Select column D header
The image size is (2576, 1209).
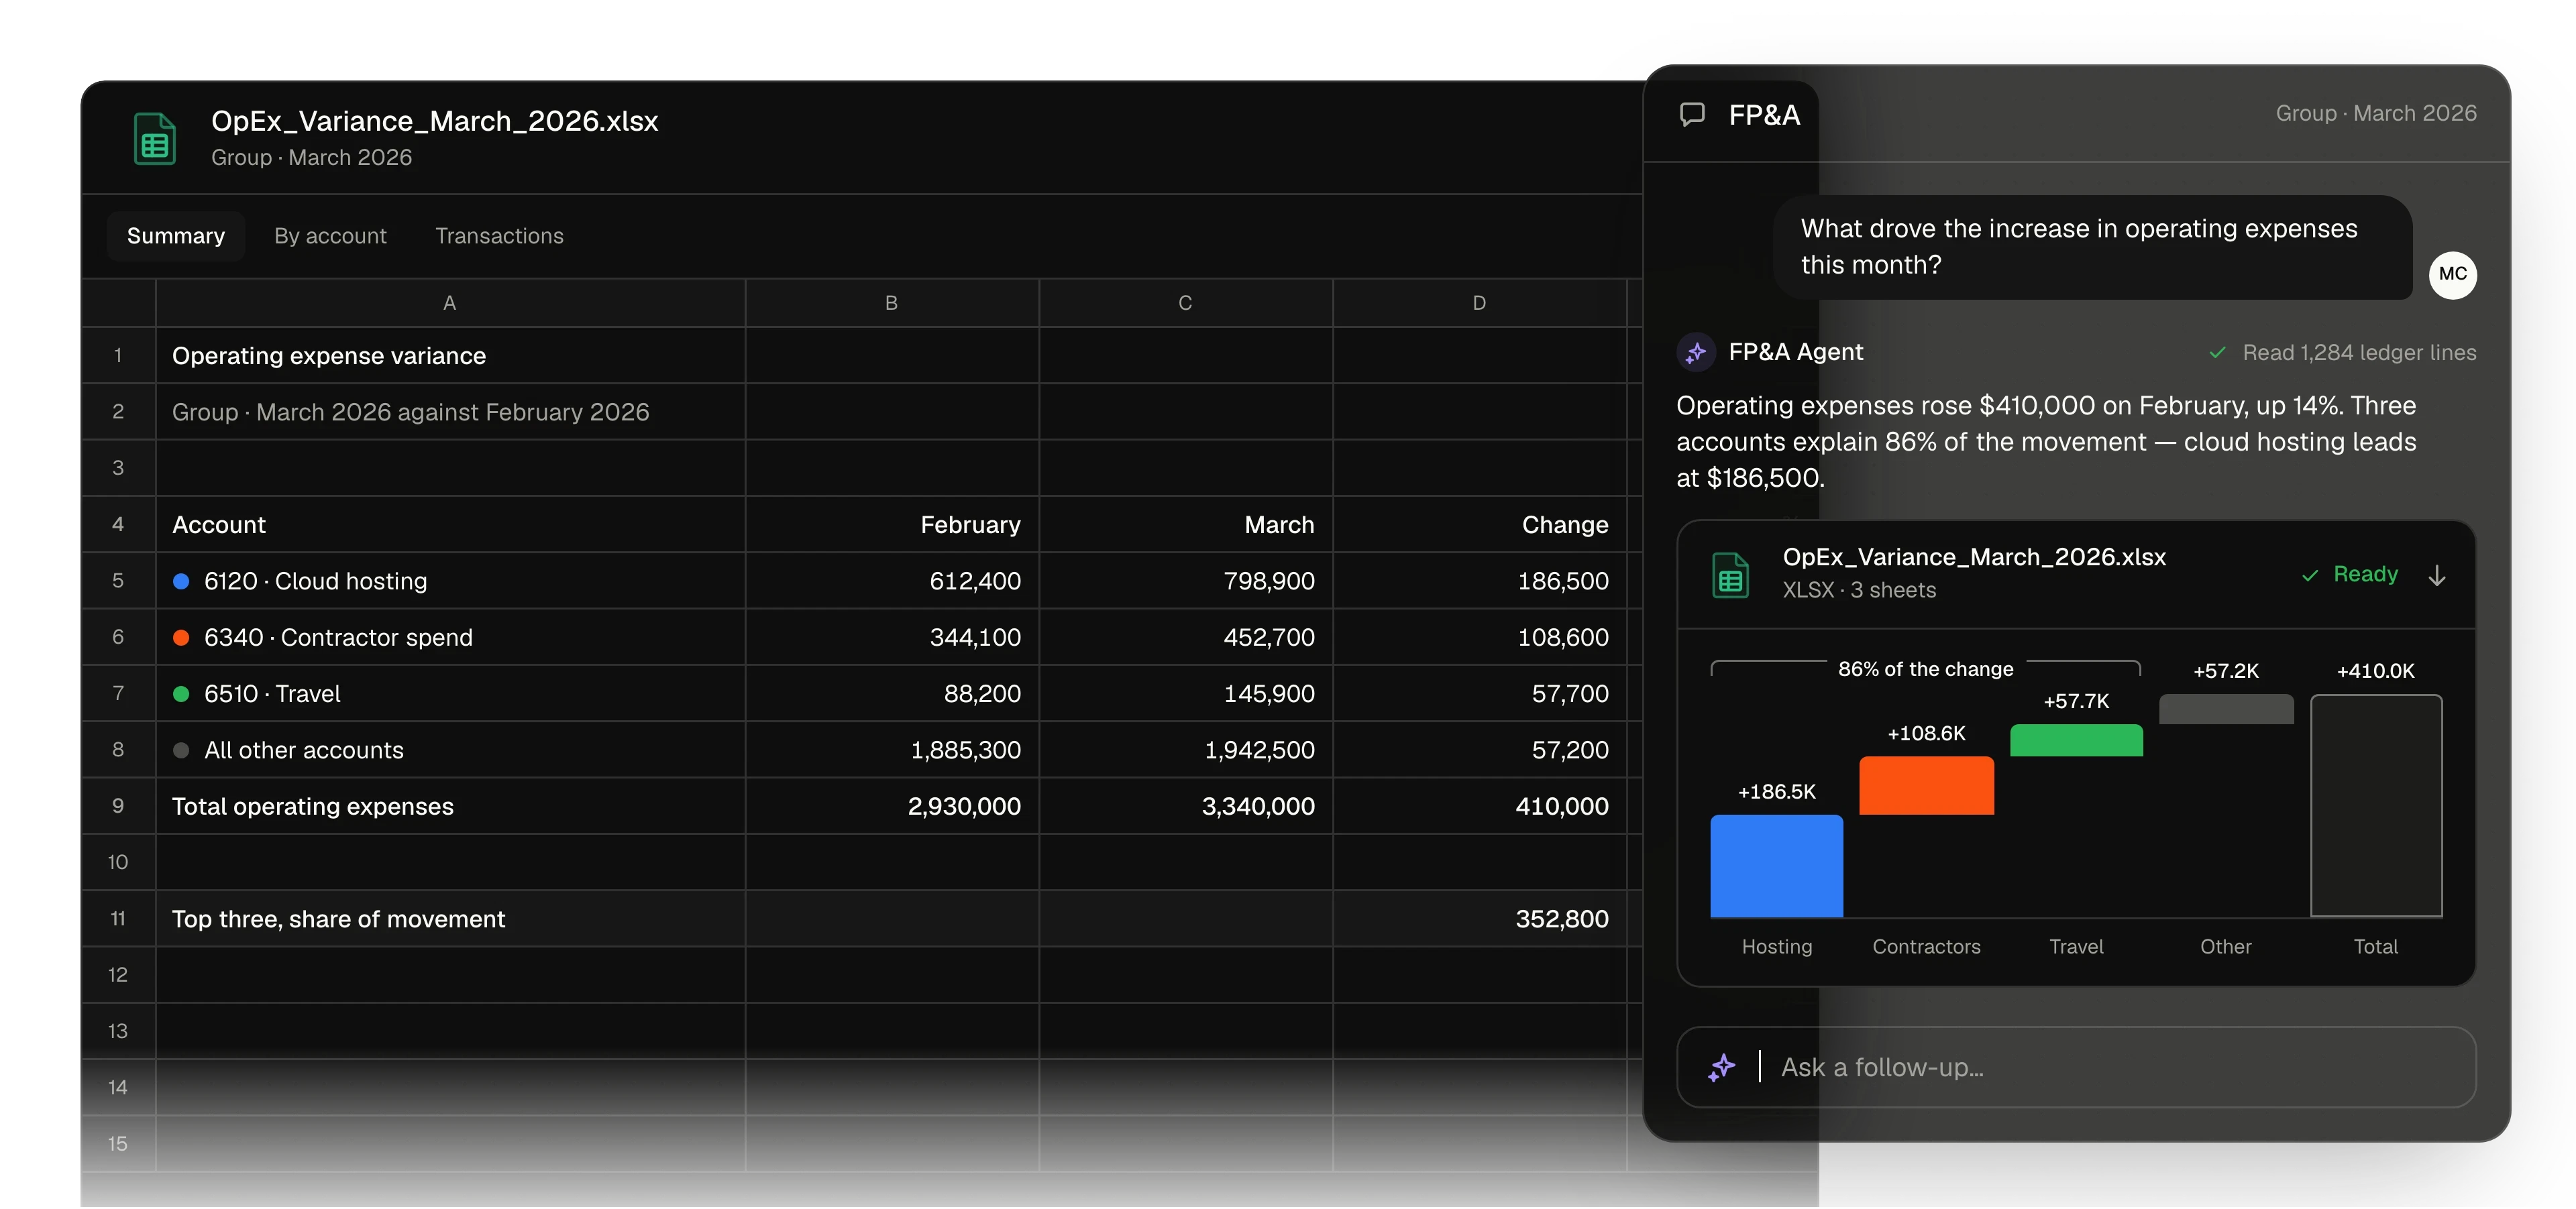click(1479, 302)
